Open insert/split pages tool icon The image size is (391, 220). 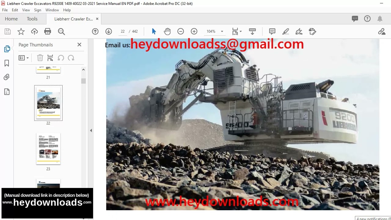pyautogui.click(x=50, y=58)
